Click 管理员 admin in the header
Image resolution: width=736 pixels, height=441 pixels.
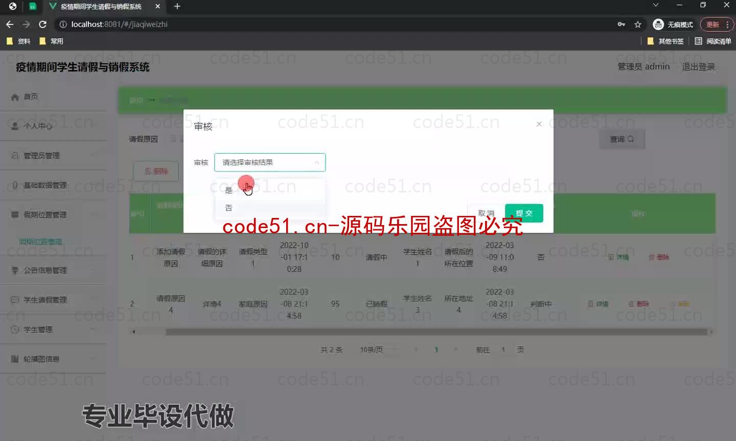pos(643,66)
